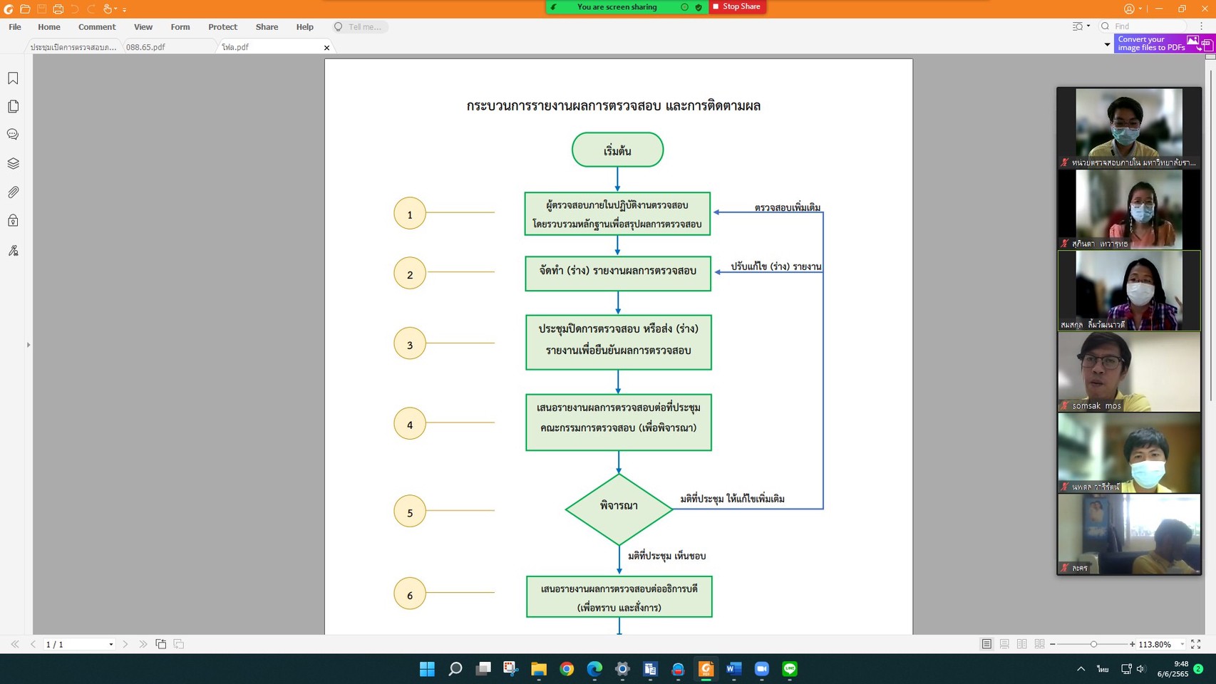Image resolution: width=1216 pixels, height=684 pixels.
Task: Enter full screen mode
Action: tap(1196, 644)
